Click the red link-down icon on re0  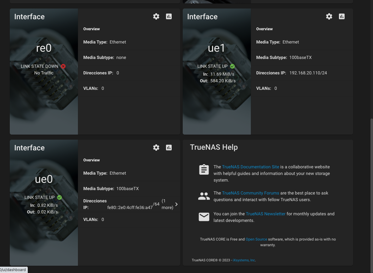click(x=63, y=66)
